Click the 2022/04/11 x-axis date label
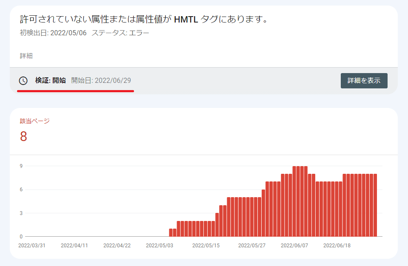The height and width of the screenshot is (266, 408). [x=74, y=246]
